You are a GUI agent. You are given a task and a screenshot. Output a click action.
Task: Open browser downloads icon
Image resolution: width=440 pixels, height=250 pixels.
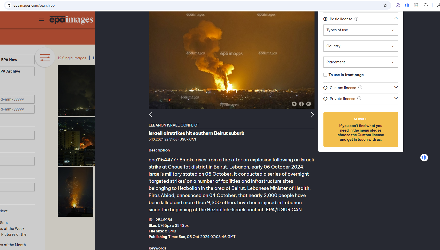point(438,5)
